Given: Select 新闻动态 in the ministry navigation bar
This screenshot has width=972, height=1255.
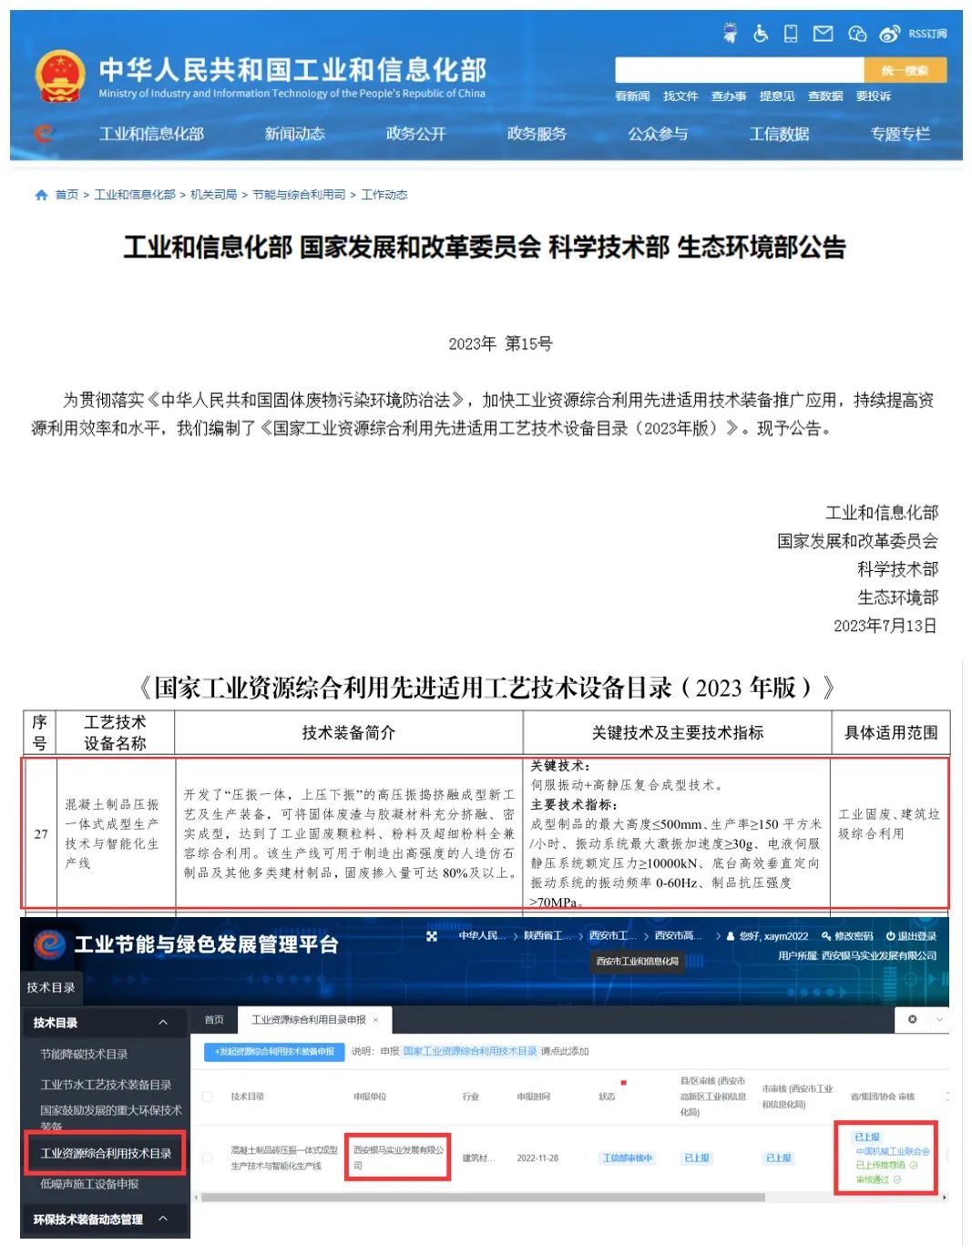Looking at the screenshot, I should tap(294, 134).
